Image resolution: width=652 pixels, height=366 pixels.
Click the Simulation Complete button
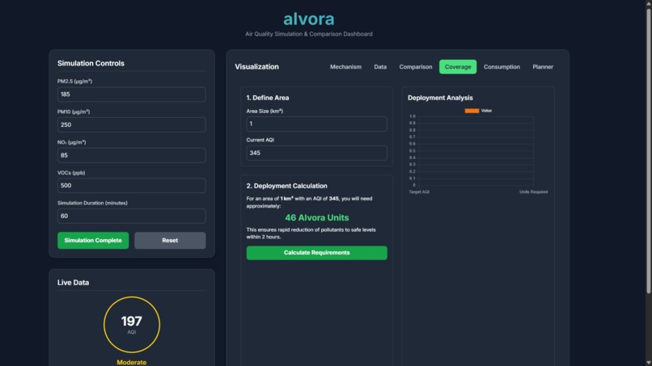93,241
